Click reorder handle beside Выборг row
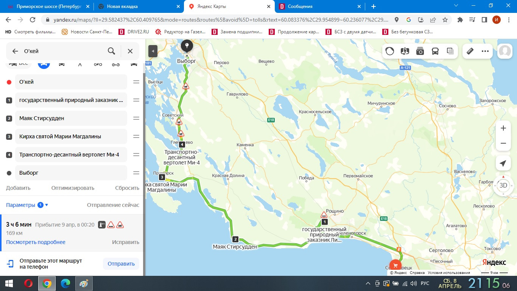Screen dimensions: 517x291 click(x=136, y=173)
